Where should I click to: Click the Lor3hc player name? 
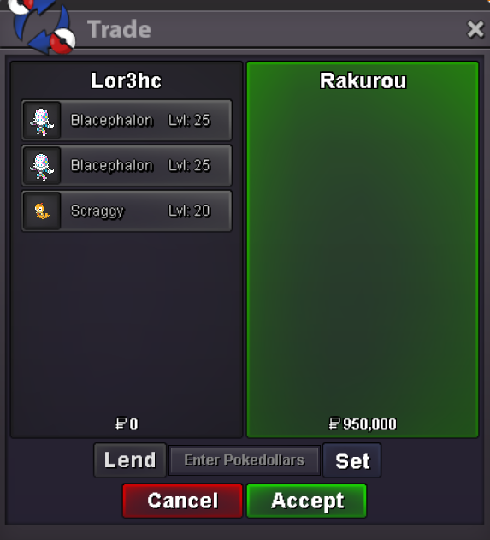click(127, 81)
